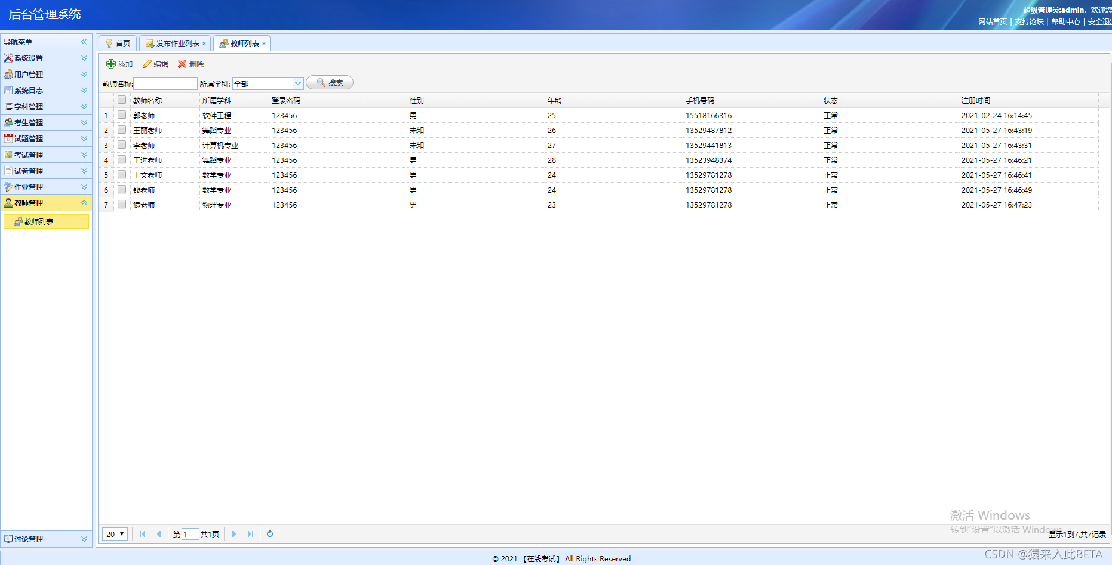Viewport: 1112px width, 565px height.
Task: Switch to the 首页 tab
Action: click(x=118, y=44)
